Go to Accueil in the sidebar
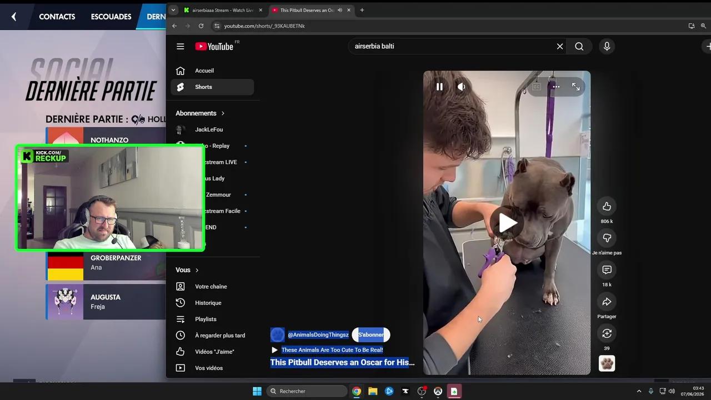 coord(212,71)
